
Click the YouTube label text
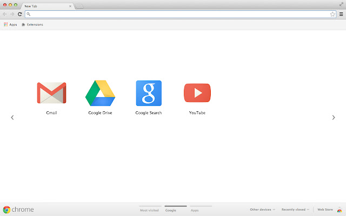coord(197,113)
